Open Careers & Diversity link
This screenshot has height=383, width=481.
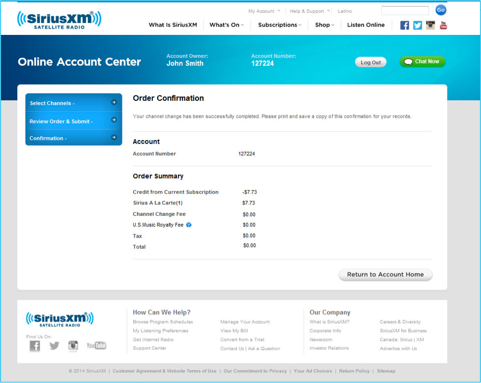coord(400,322)
